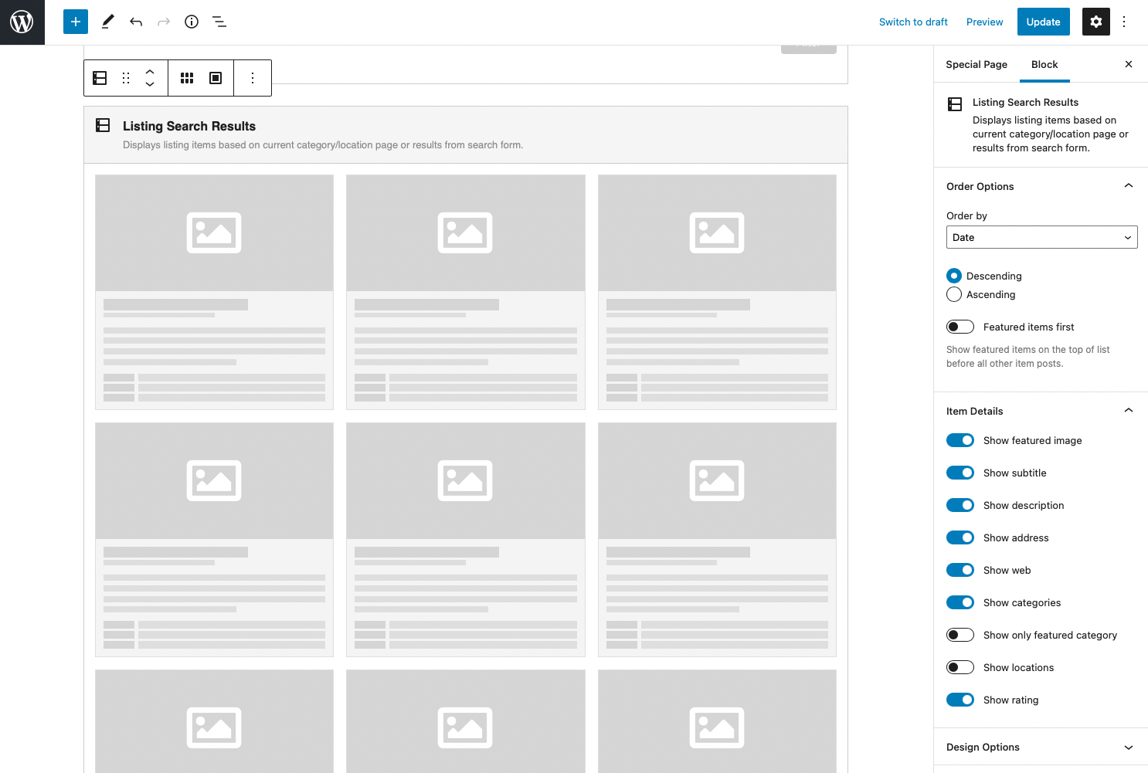Viewport: 1148px width, 773px height.
Task: Move block up with the up chevron
Action: point(150,71)
